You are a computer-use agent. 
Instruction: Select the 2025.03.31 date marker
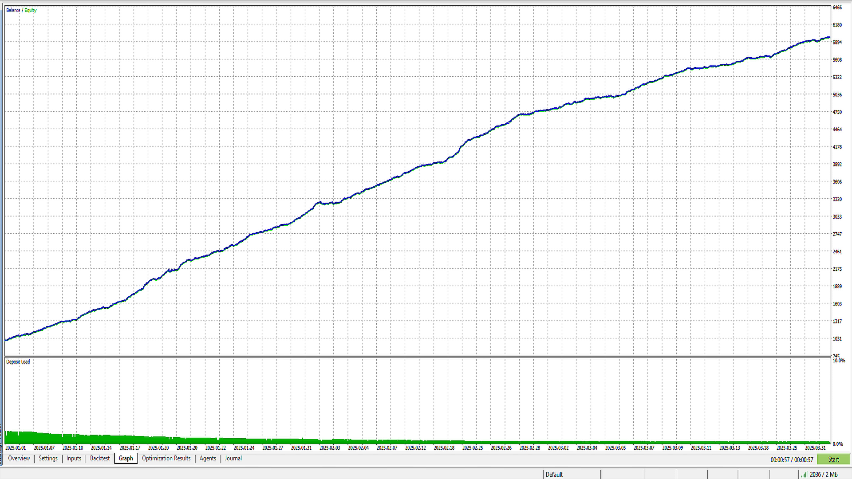coord(816,448)
